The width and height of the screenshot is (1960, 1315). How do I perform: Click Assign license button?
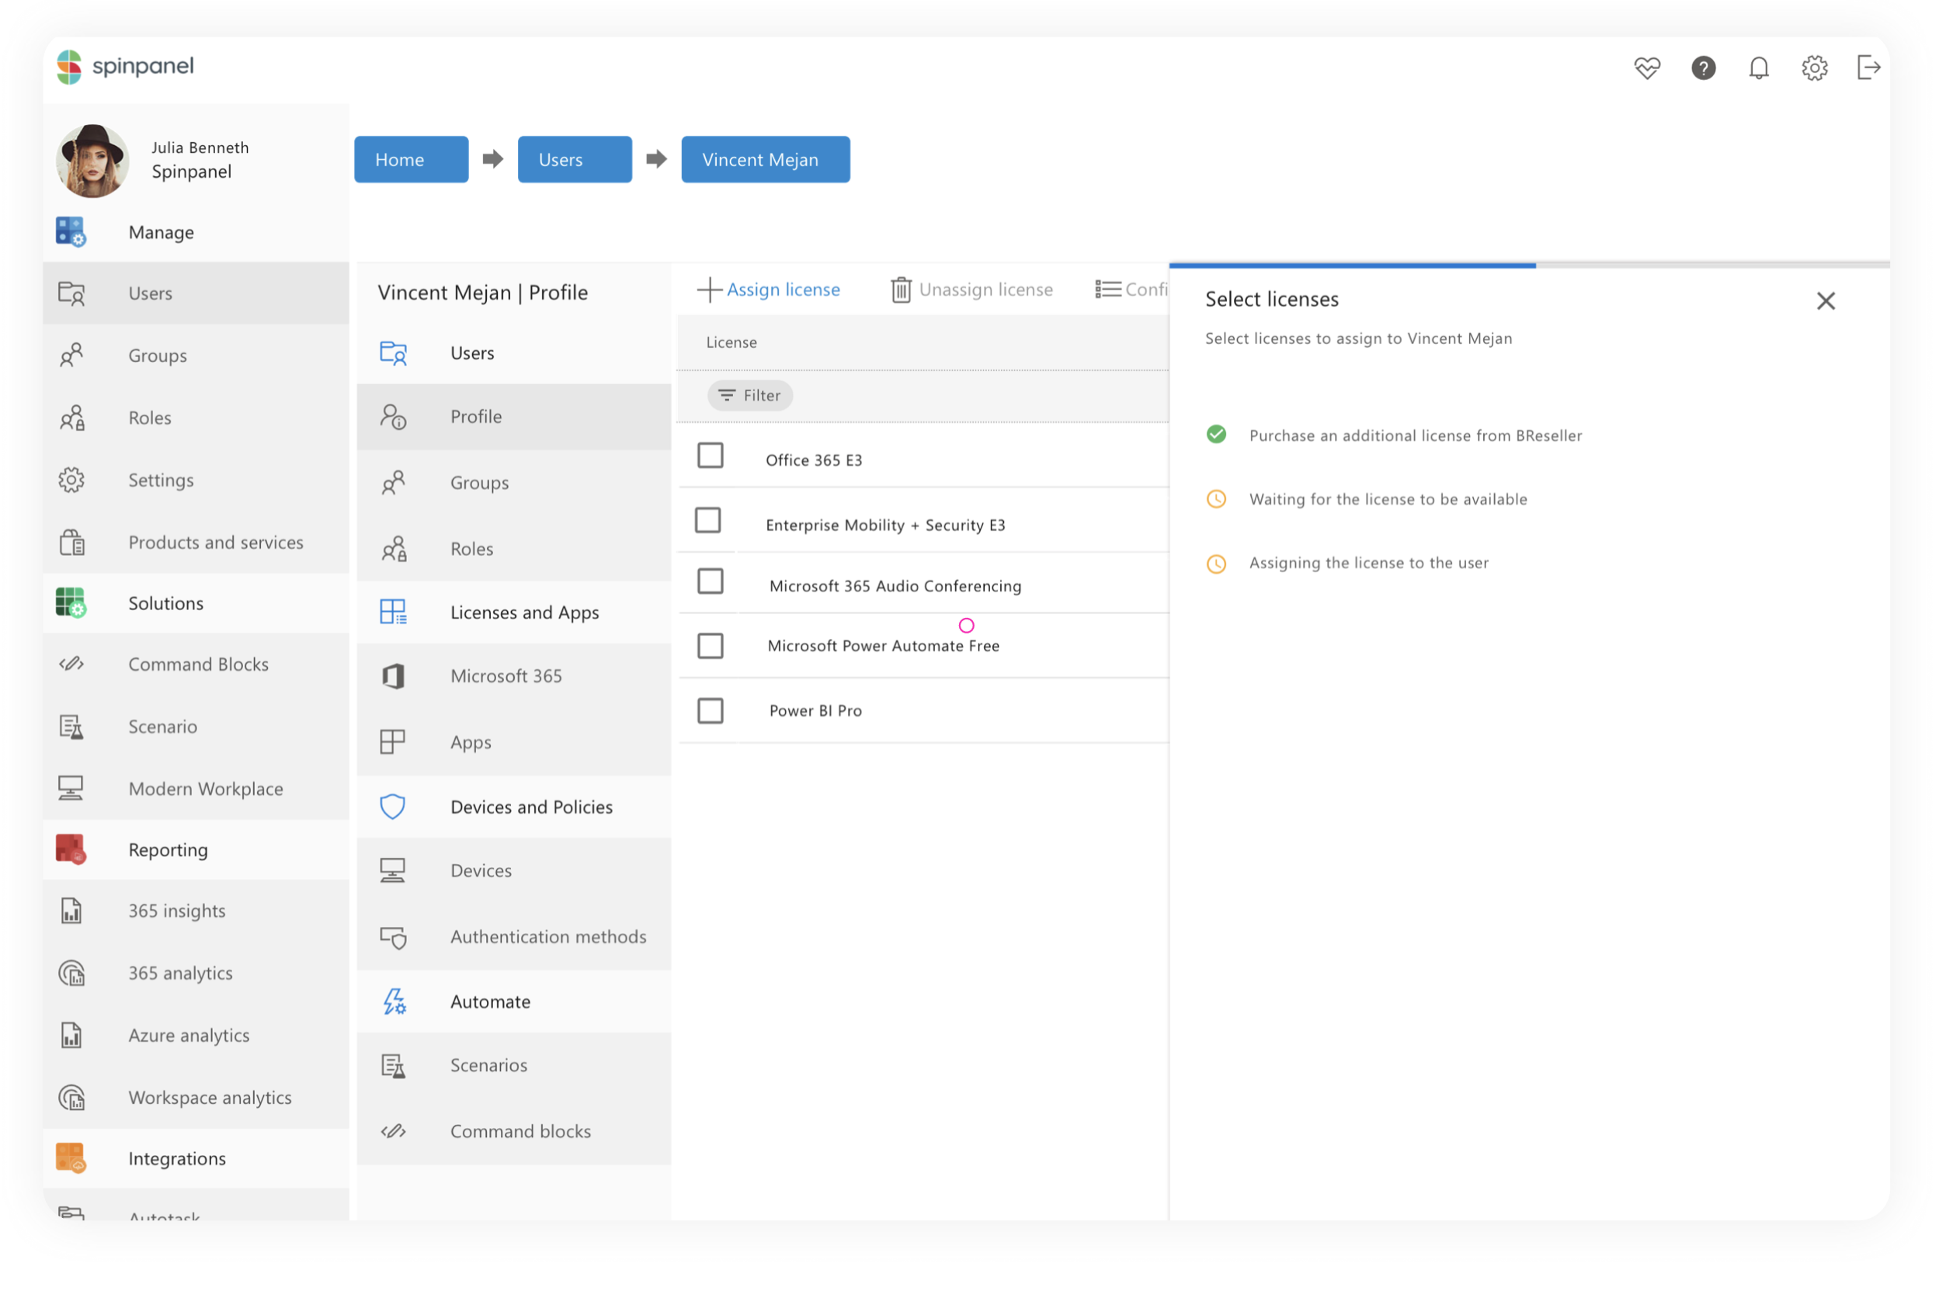[x=768, y=290]
